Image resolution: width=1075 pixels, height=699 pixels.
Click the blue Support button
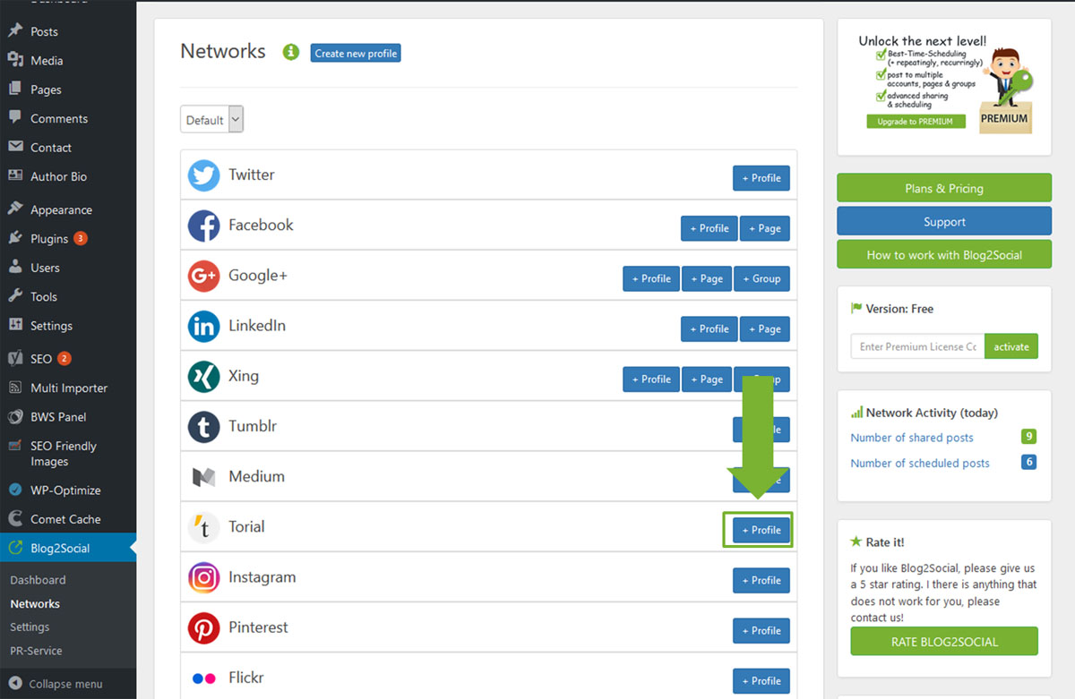pyautogui.click(x=944, y=221)
